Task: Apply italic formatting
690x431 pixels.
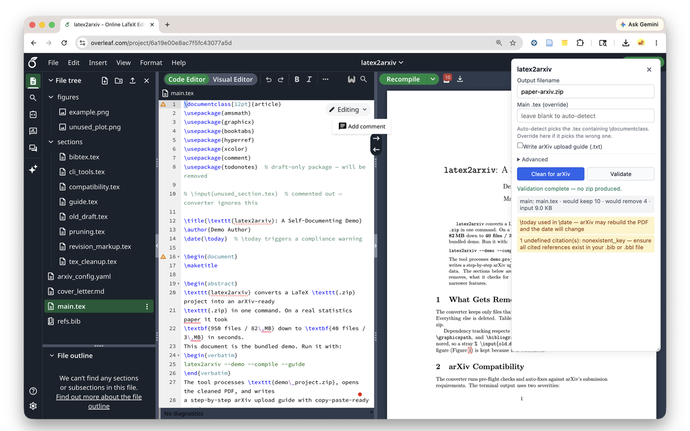Action: pos(309,79)
